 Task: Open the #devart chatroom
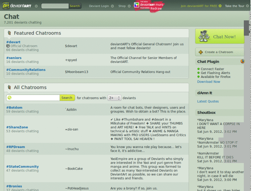pyautogui.click(x=13, y=42)
